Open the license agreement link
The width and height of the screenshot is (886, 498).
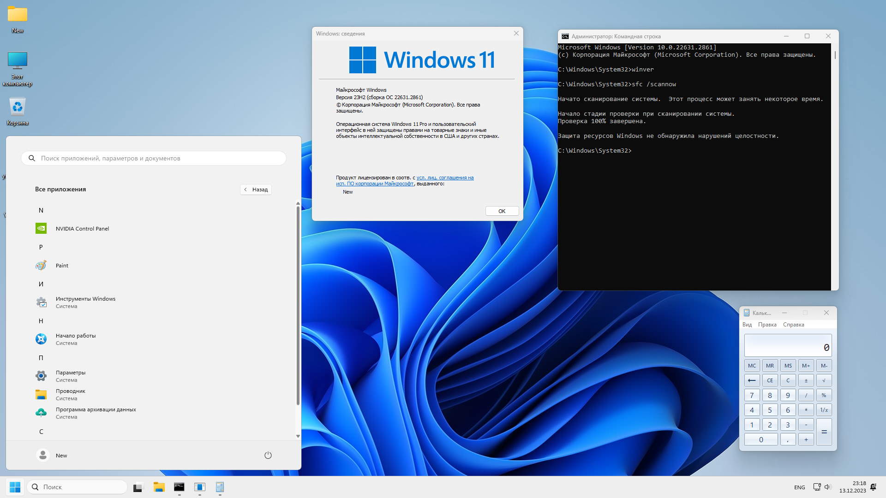click(x=444, y=178)
